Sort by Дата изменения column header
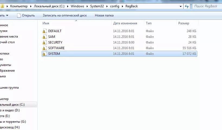The width and height of the screenshot is (222, 130). 125,23
